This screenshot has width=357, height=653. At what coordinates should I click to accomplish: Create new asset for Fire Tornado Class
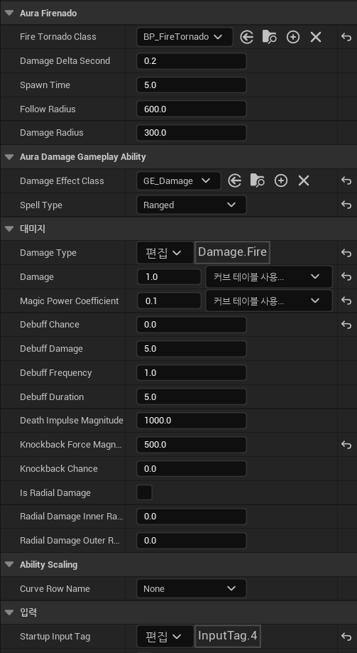pos(293,37)
